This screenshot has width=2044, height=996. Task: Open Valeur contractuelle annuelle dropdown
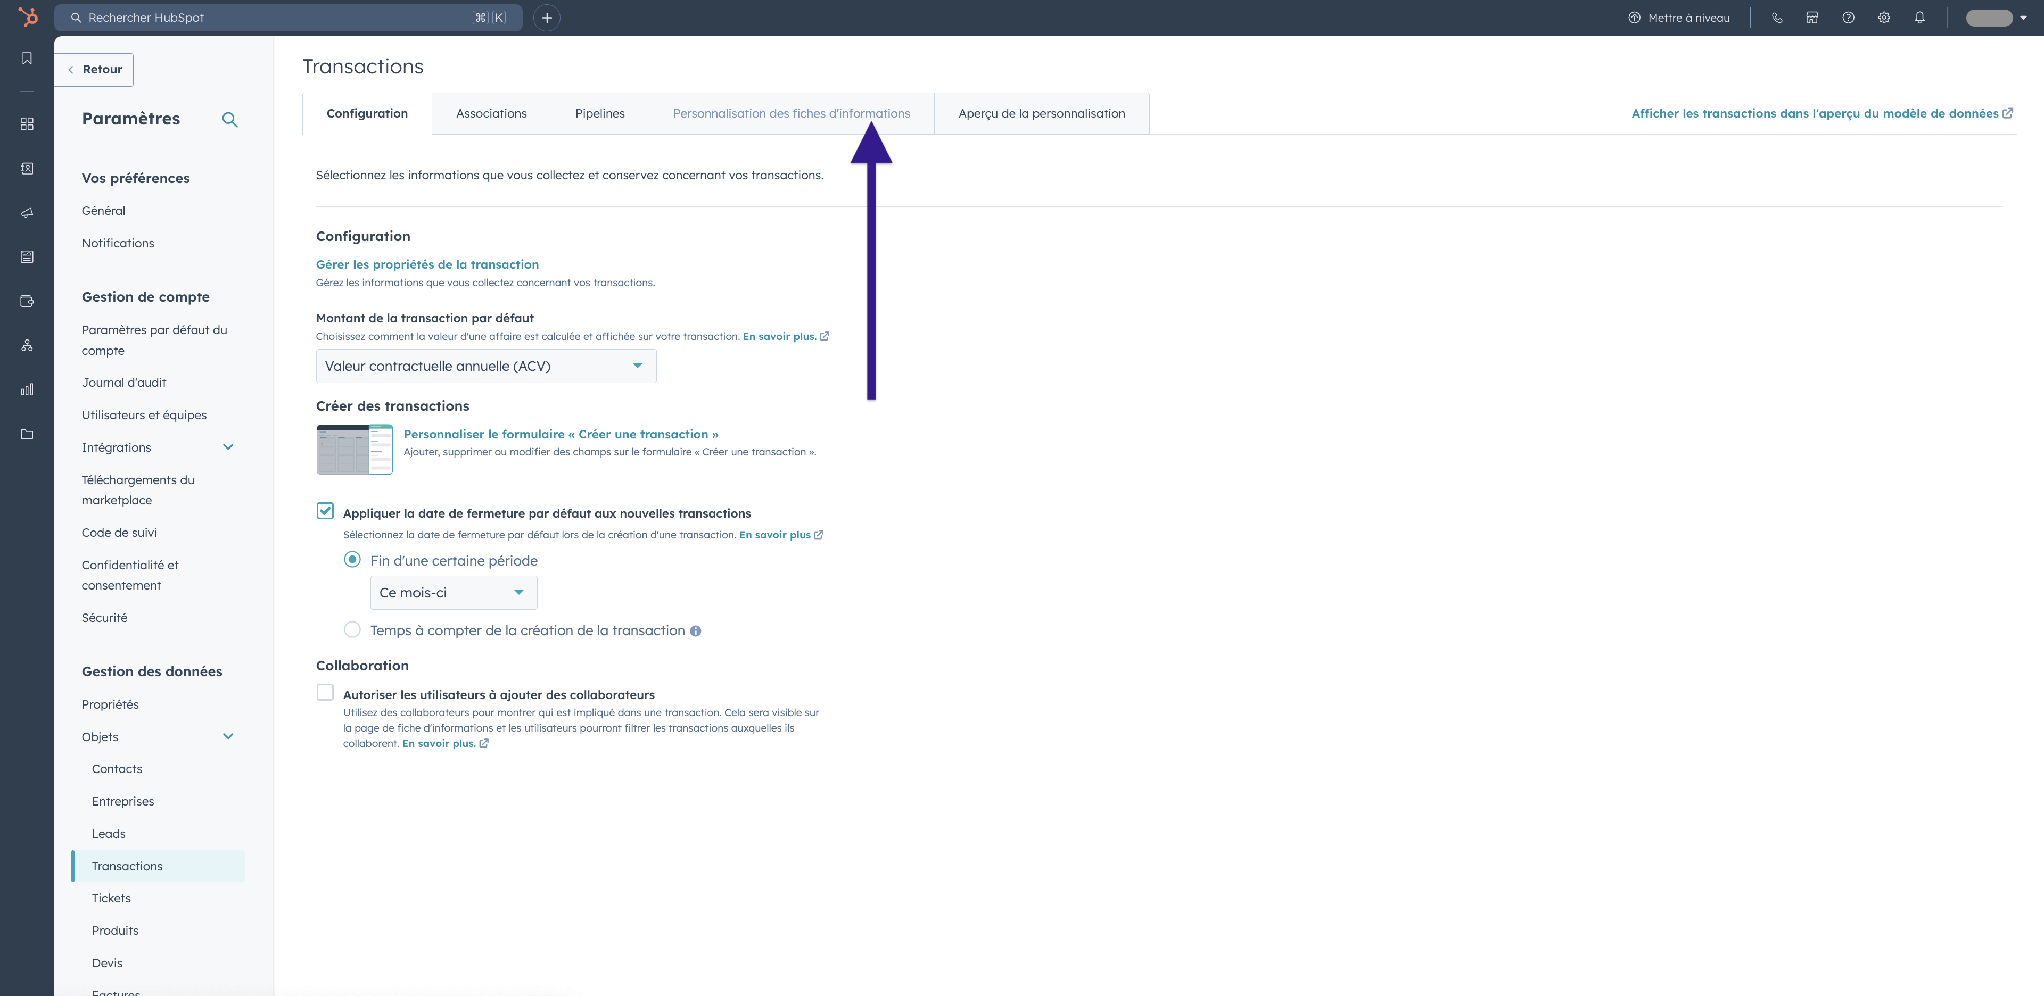485,366
